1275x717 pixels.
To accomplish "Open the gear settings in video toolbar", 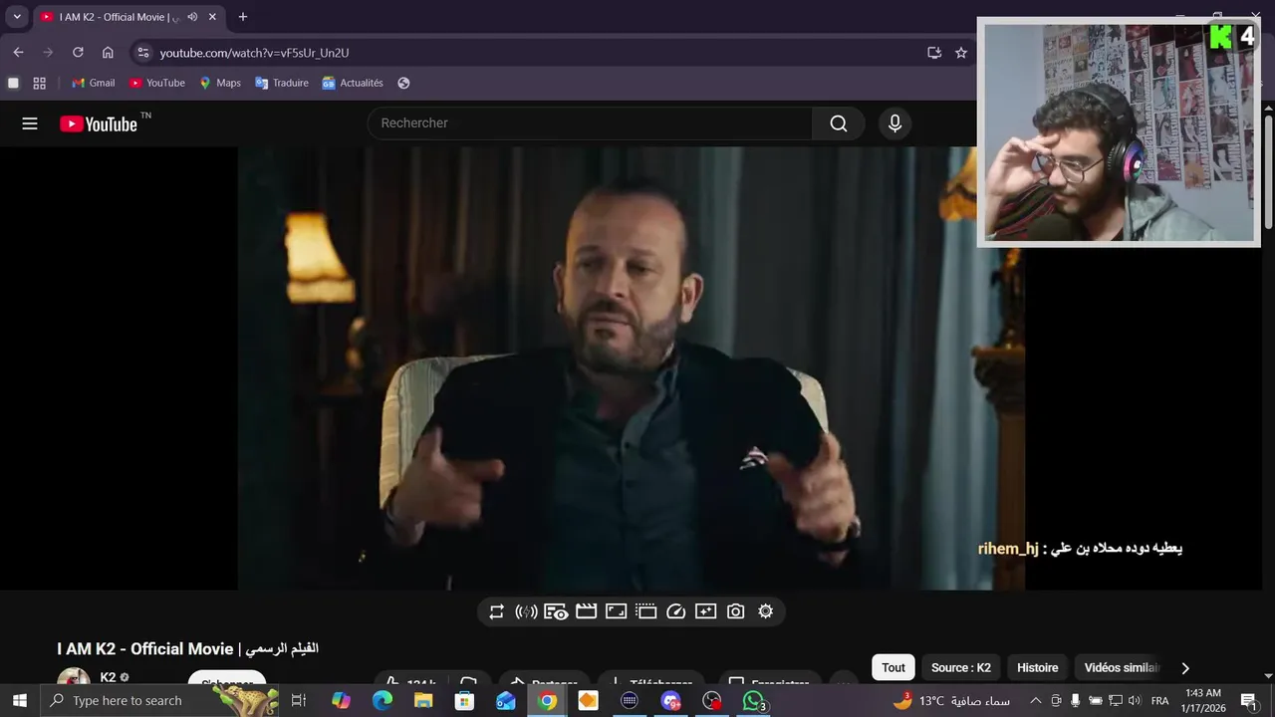I will click(765, 611).
